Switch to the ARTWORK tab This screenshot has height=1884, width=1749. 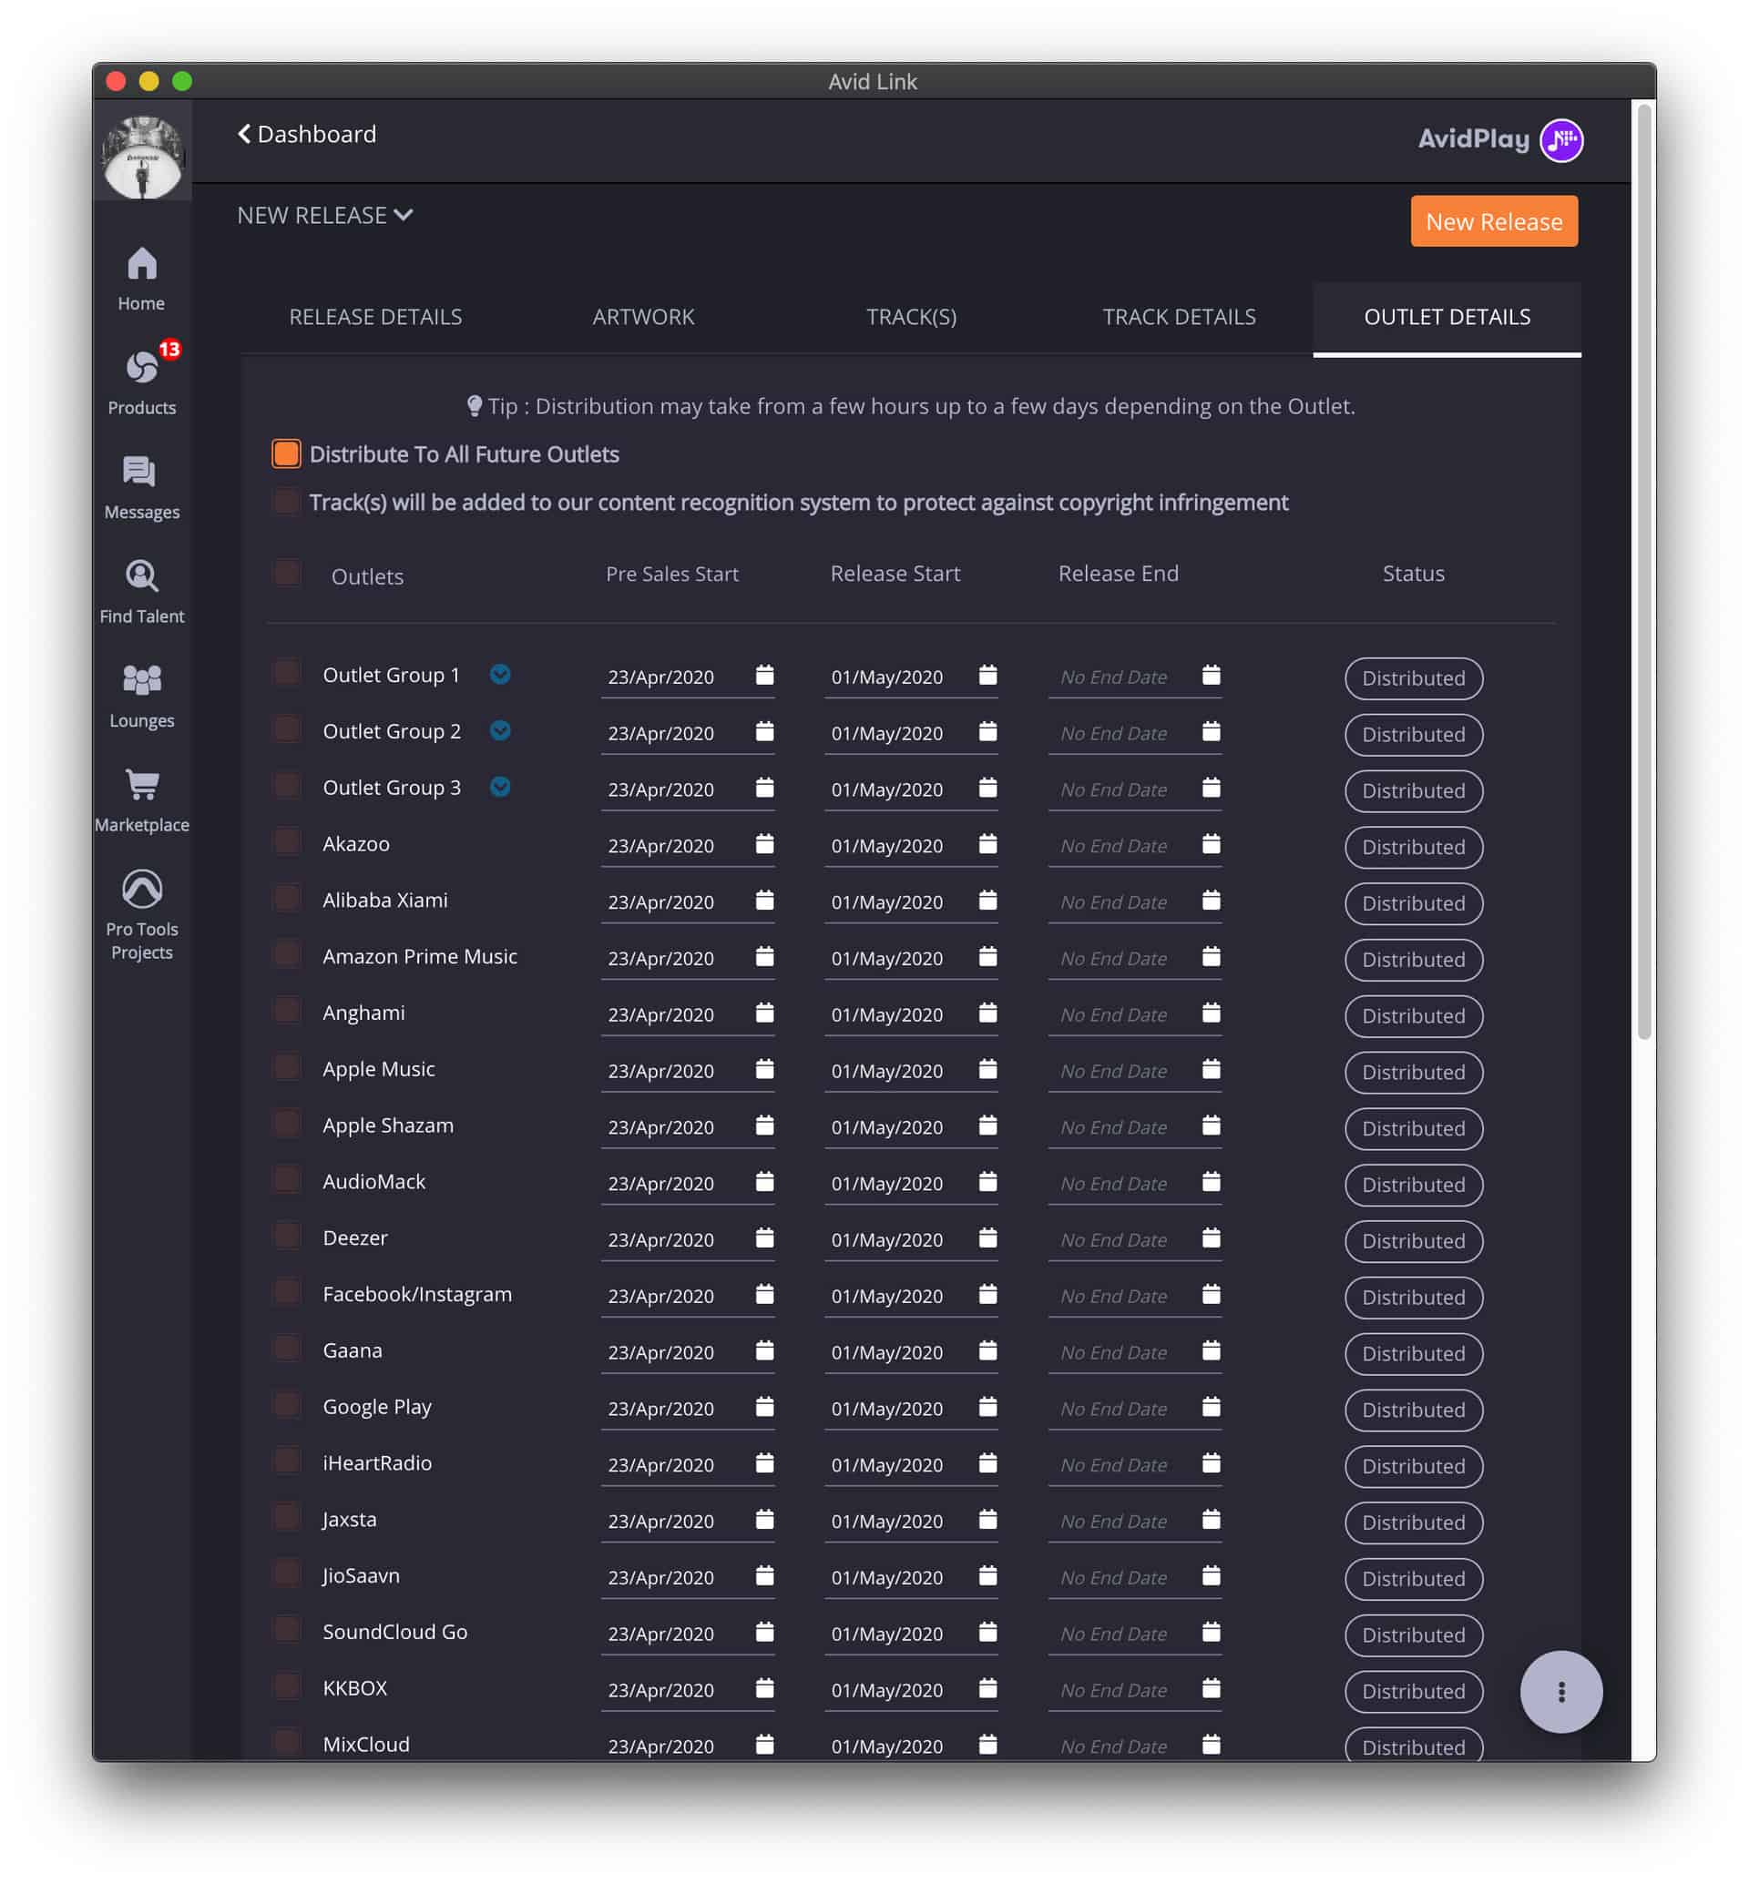click(643, 317)
